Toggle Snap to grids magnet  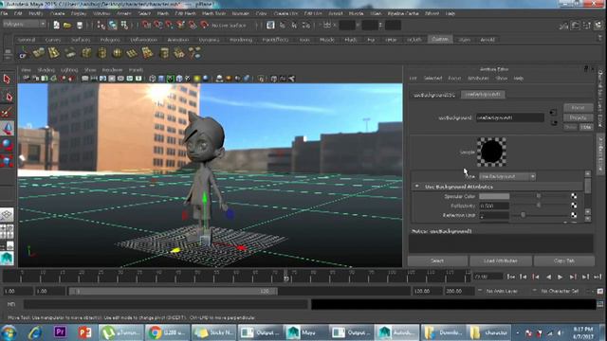pyautogui.click(x=146, y=26)
